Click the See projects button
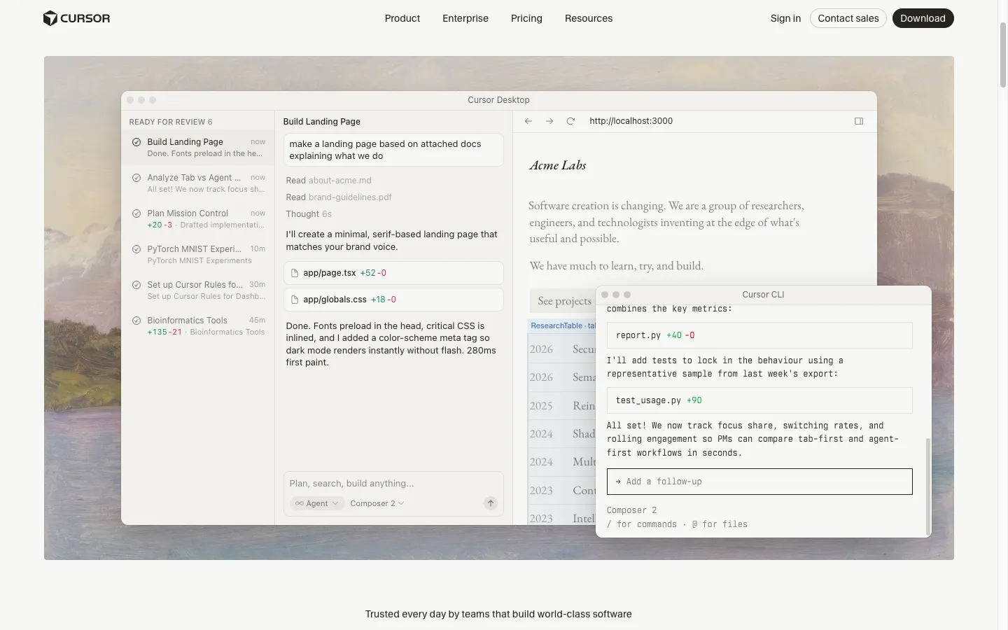1008x630 pixels. click(x=563, y=301)
